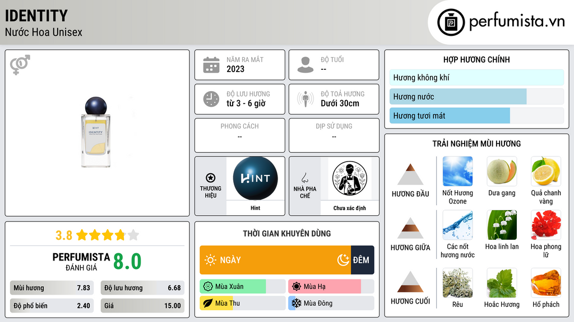Screen dimensions: 574x322
Task: Click the IDENTITY title heading
Action: click(x=36, y=16)
